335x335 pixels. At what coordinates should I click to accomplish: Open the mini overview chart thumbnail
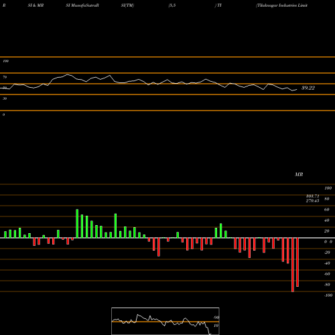pos(165,321)
